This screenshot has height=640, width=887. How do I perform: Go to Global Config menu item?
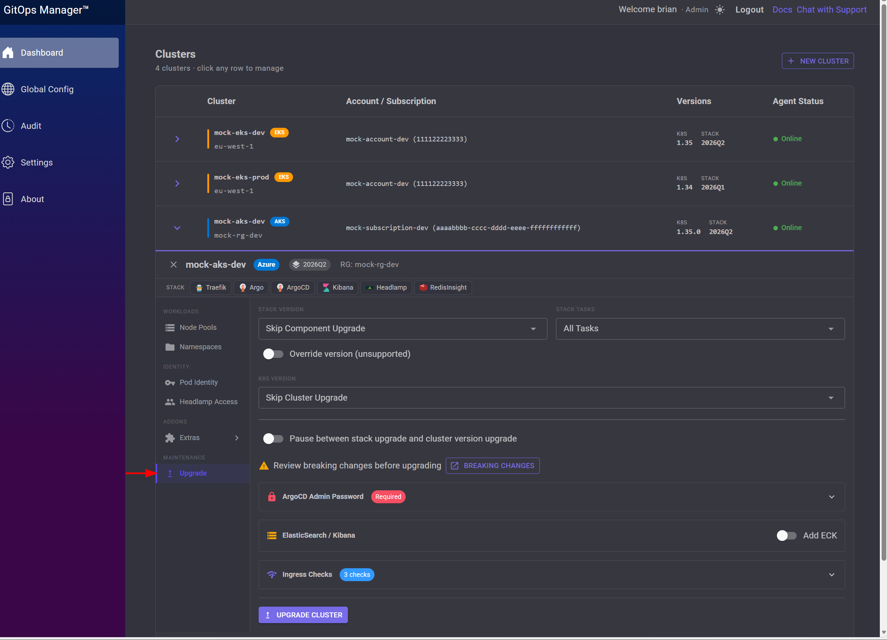click(59, 89)
